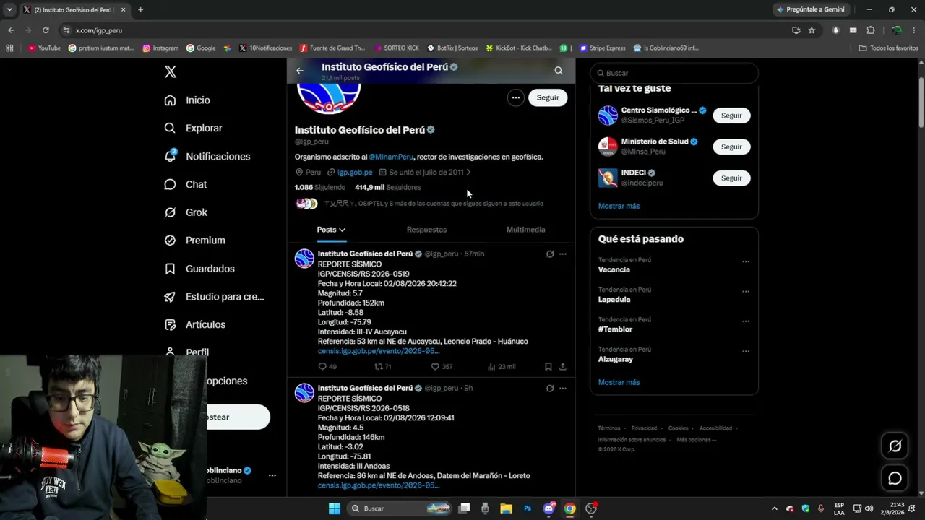Screen dimensions: 925x520
Task: Expand the 'Se unió el julio de 2011' details
Action: tap(426, 173)
